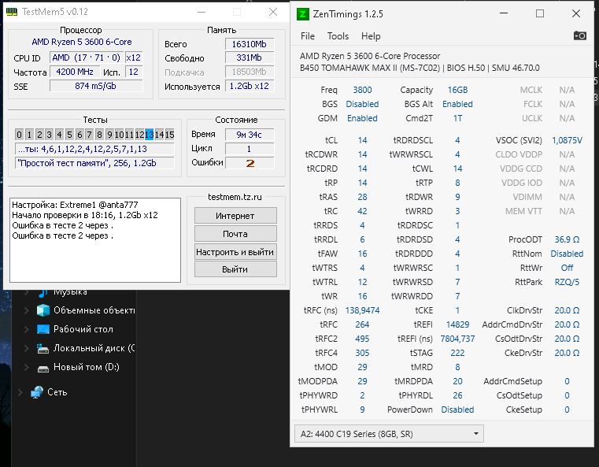The image size is (599, 467).
Task: Click the ProcODT 36.9 Ω value
Action: click(567, 239)
